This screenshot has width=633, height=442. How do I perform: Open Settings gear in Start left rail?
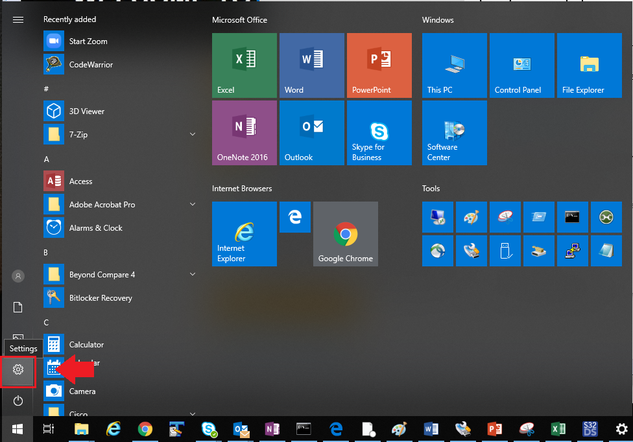(x=18, y=369)
